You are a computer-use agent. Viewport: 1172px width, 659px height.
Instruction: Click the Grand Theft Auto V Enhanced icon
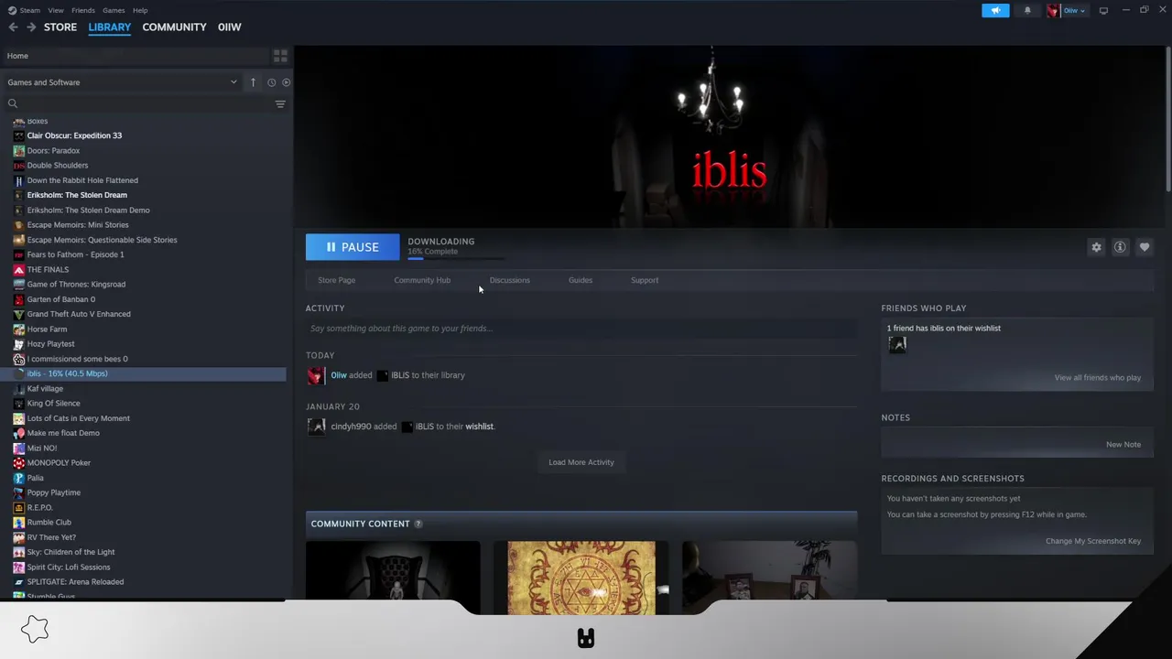coord(18,314)
